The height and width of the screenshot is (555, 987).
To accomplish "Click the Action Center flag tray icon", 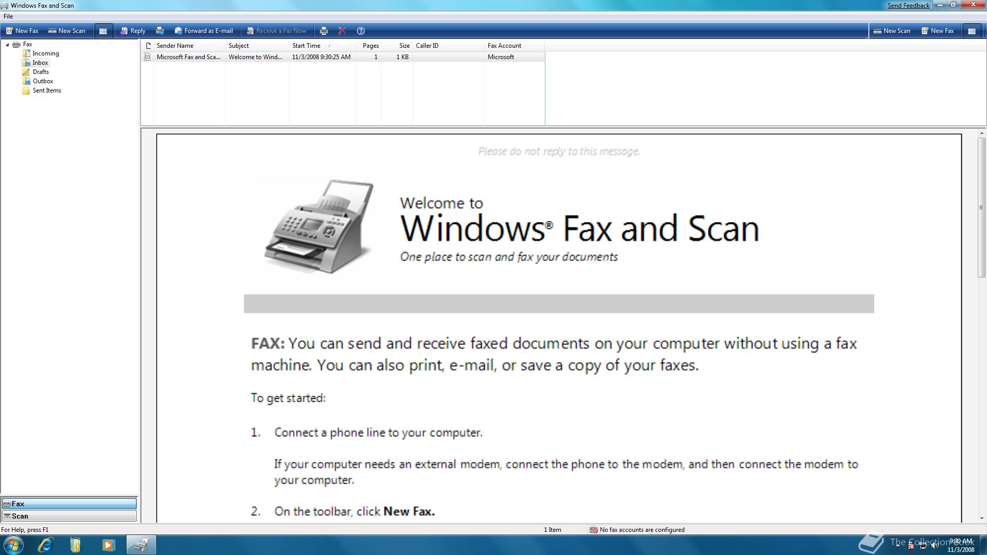I will (x=911, y=545).
